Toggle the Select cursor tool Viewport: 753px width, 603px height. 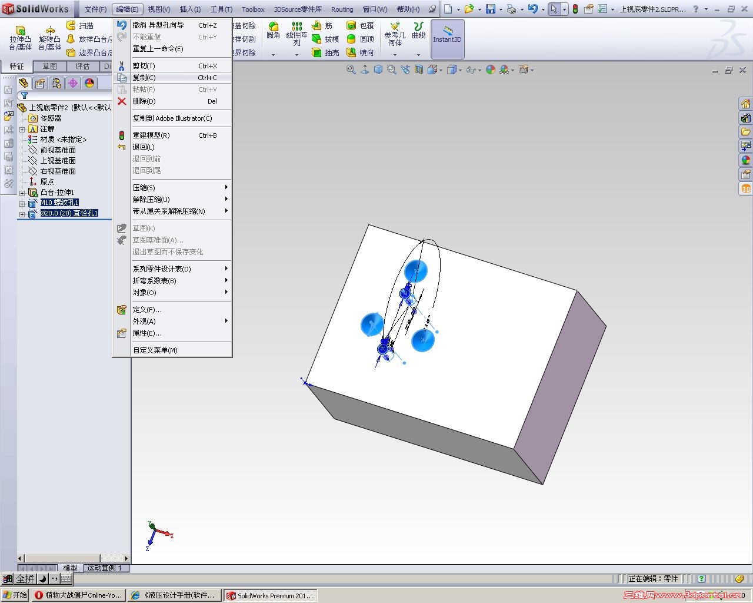pos(554,9)
